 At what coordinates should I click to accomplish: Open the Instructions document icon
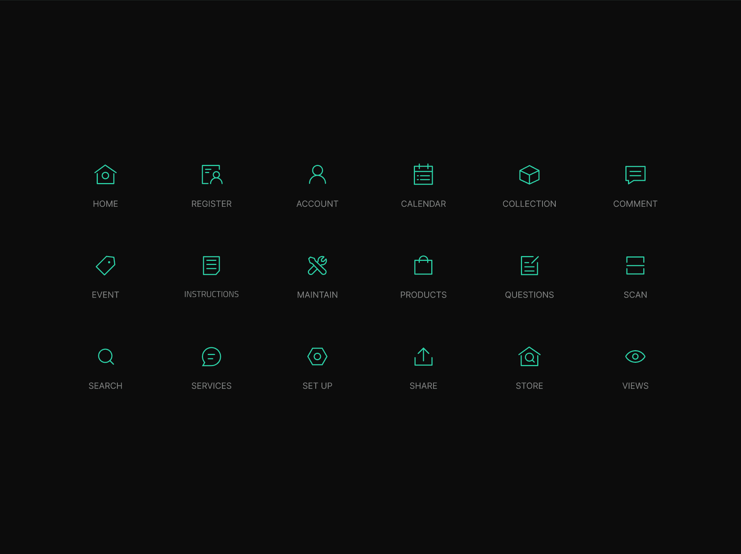coord(212,265)
